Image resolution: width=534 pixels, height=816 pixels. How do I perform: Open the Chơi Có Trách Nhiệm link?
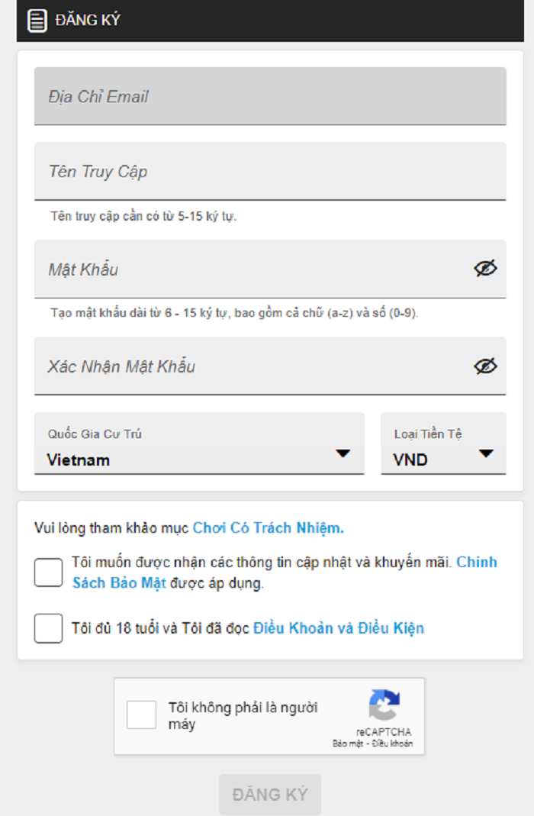(268, 527)
